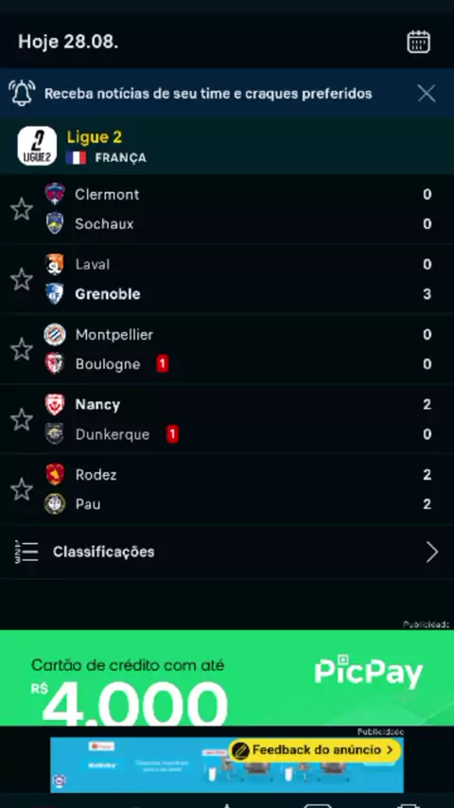The image size is (454, 808).
Task: Tap the Boulogne red card indicator
Action: pos(163,364)
